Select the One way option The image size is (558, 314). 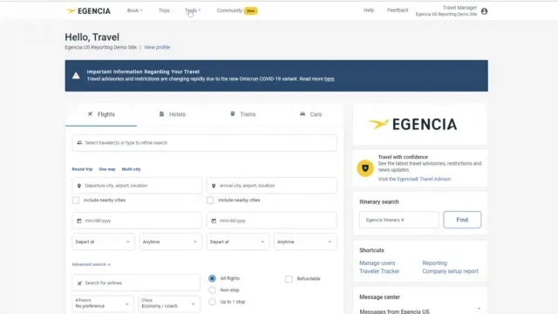(x=107, y=169)
